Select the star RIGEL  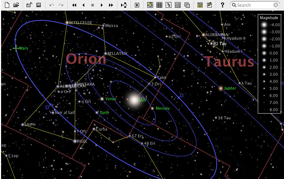[x=75, y=141]
